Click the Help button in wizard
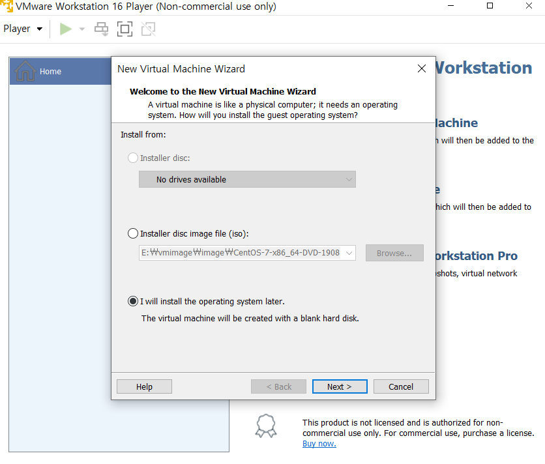This screenshot has height=464, width=545. point(144,386)
